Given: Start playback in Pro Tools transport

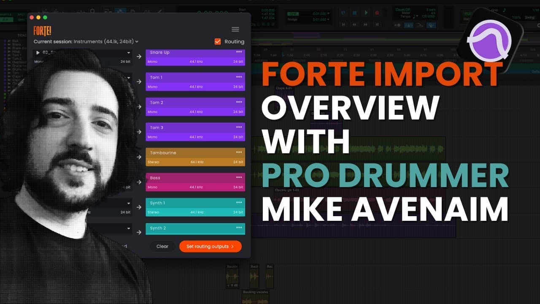Looking at the screenshot, I should coord(366,13).
